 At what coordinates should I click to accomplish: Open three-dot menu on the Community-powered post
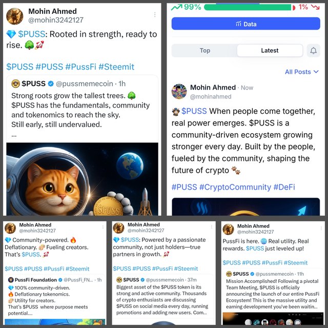(102, 227)
